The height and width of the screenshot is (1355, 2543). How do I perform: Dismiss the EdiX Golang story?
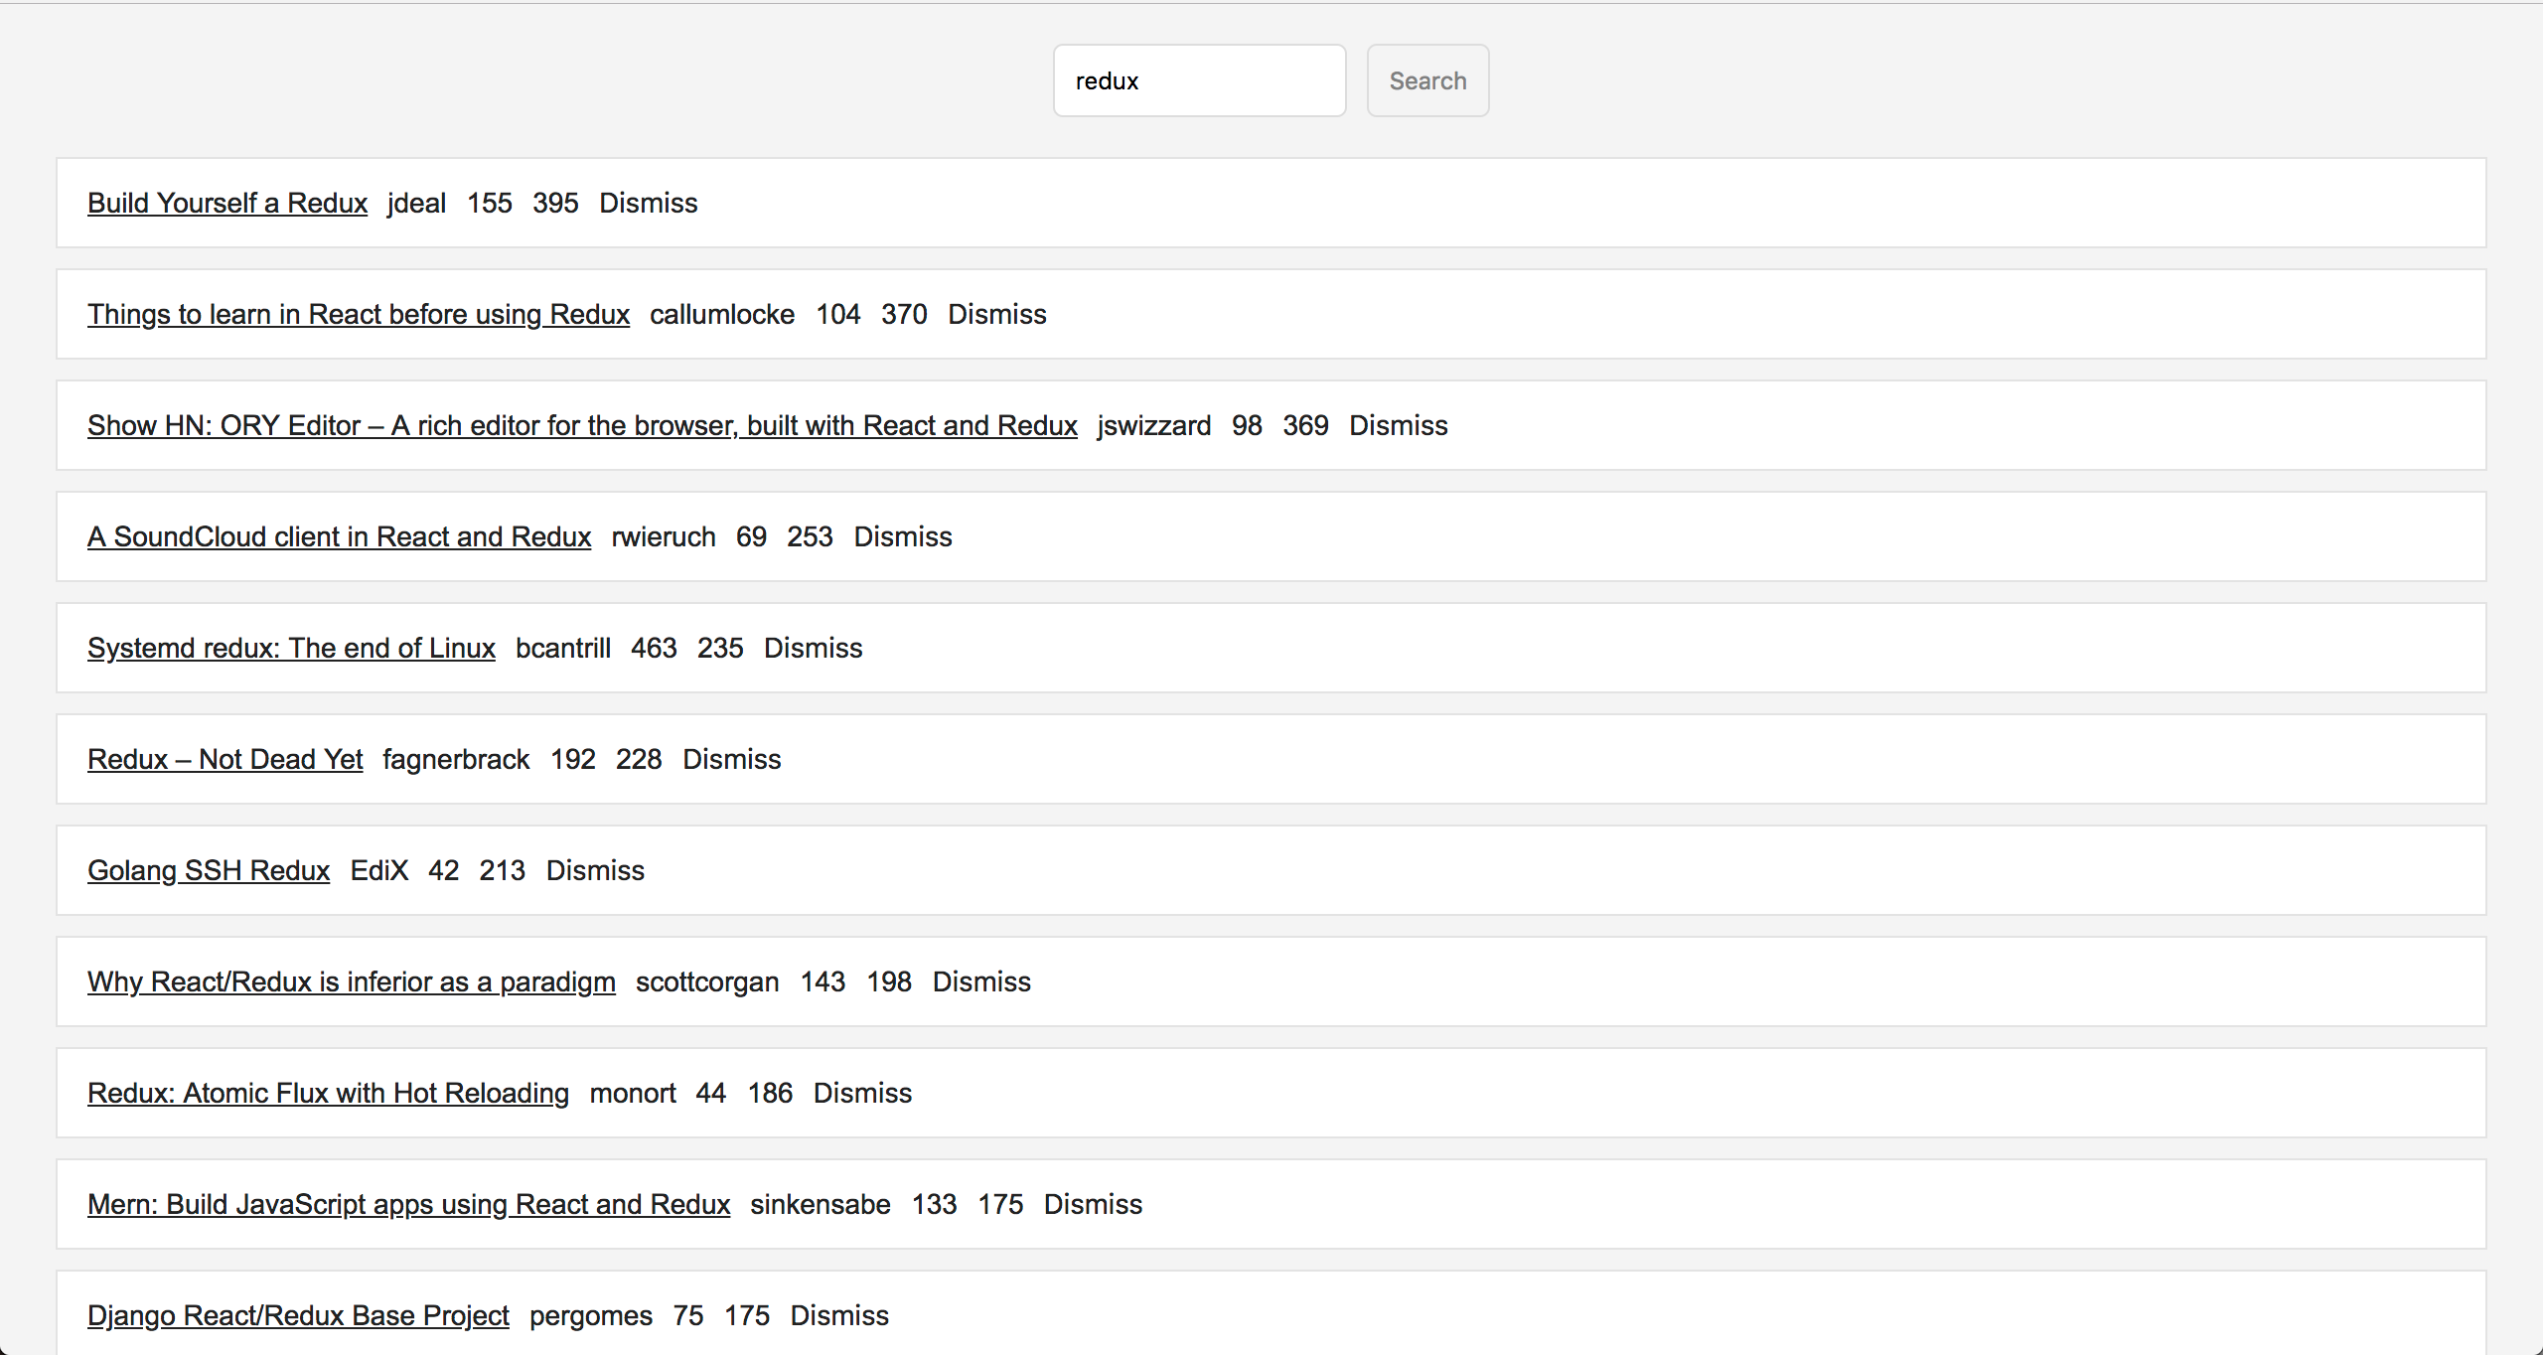click(x=595, y=870)
